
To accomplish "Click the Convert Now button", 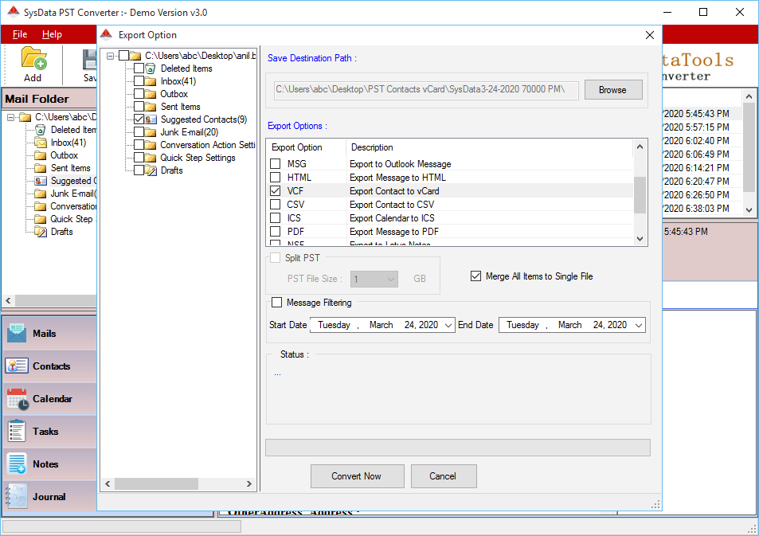I will tap(358, 476).
